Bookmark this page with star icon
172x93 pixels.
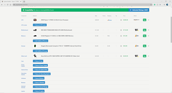(151, 5)
